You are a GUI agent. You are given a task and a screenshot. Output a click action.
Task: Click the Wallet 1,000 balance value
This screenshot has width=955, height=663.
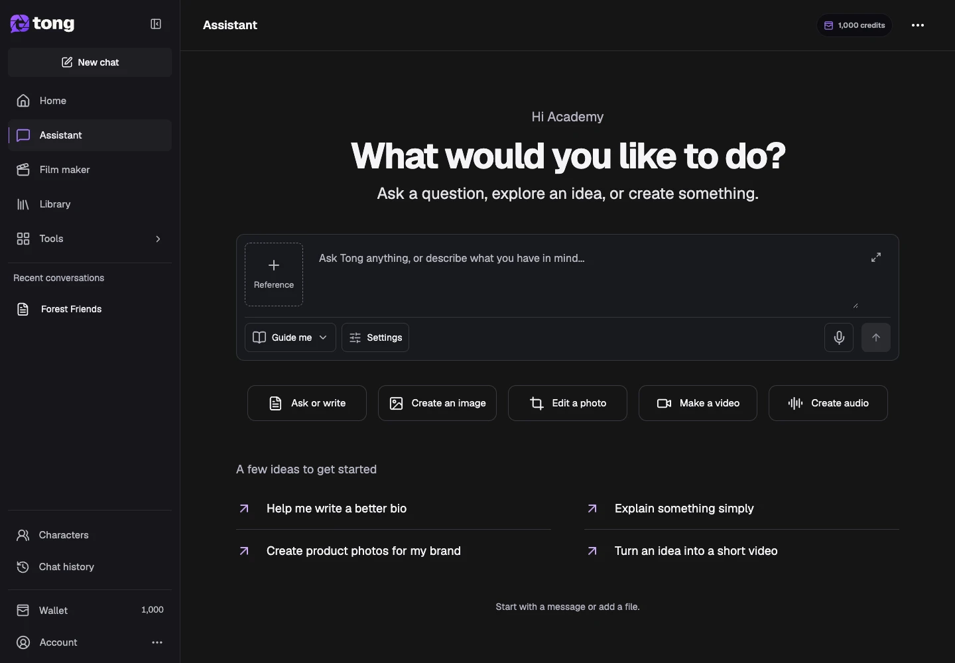[153, 610]
